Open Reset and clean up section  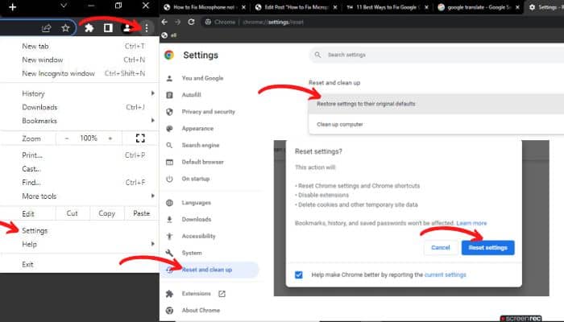point(209,270)
